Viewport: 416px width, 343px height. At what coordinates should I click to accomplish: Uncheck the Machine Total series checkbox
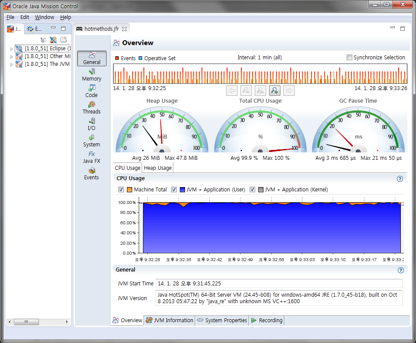coord(121,190)
